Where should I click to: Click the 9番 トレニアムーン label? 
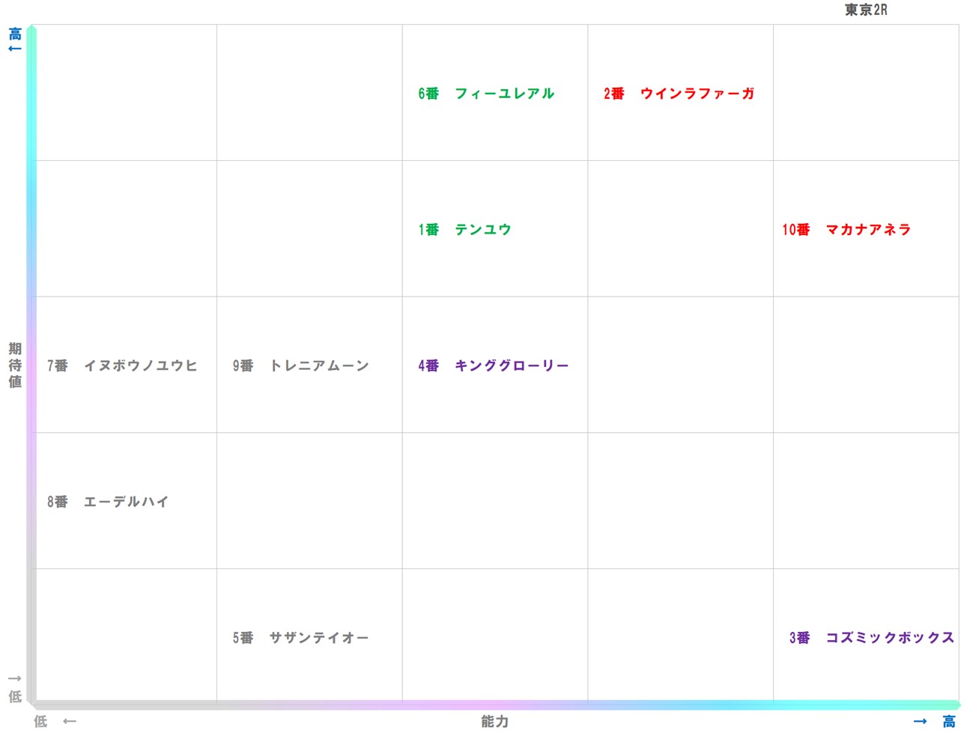click(x=300, y=366)
